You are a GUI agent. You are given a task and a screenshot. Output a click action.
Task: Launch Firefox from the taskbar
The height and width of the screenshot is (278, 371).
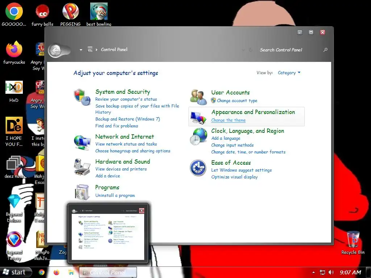coord(56,272)
